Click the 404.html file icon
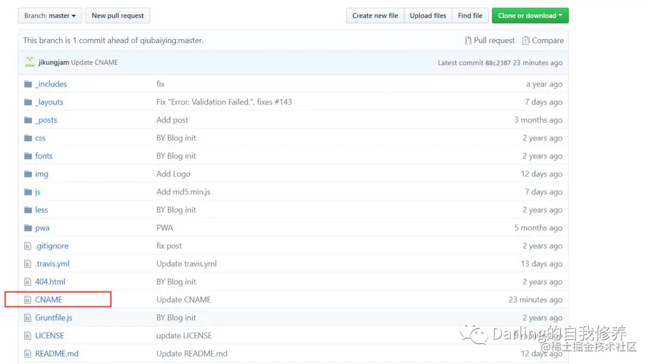The height and width of the screenshot is (364, 648). tap(28, 282)
